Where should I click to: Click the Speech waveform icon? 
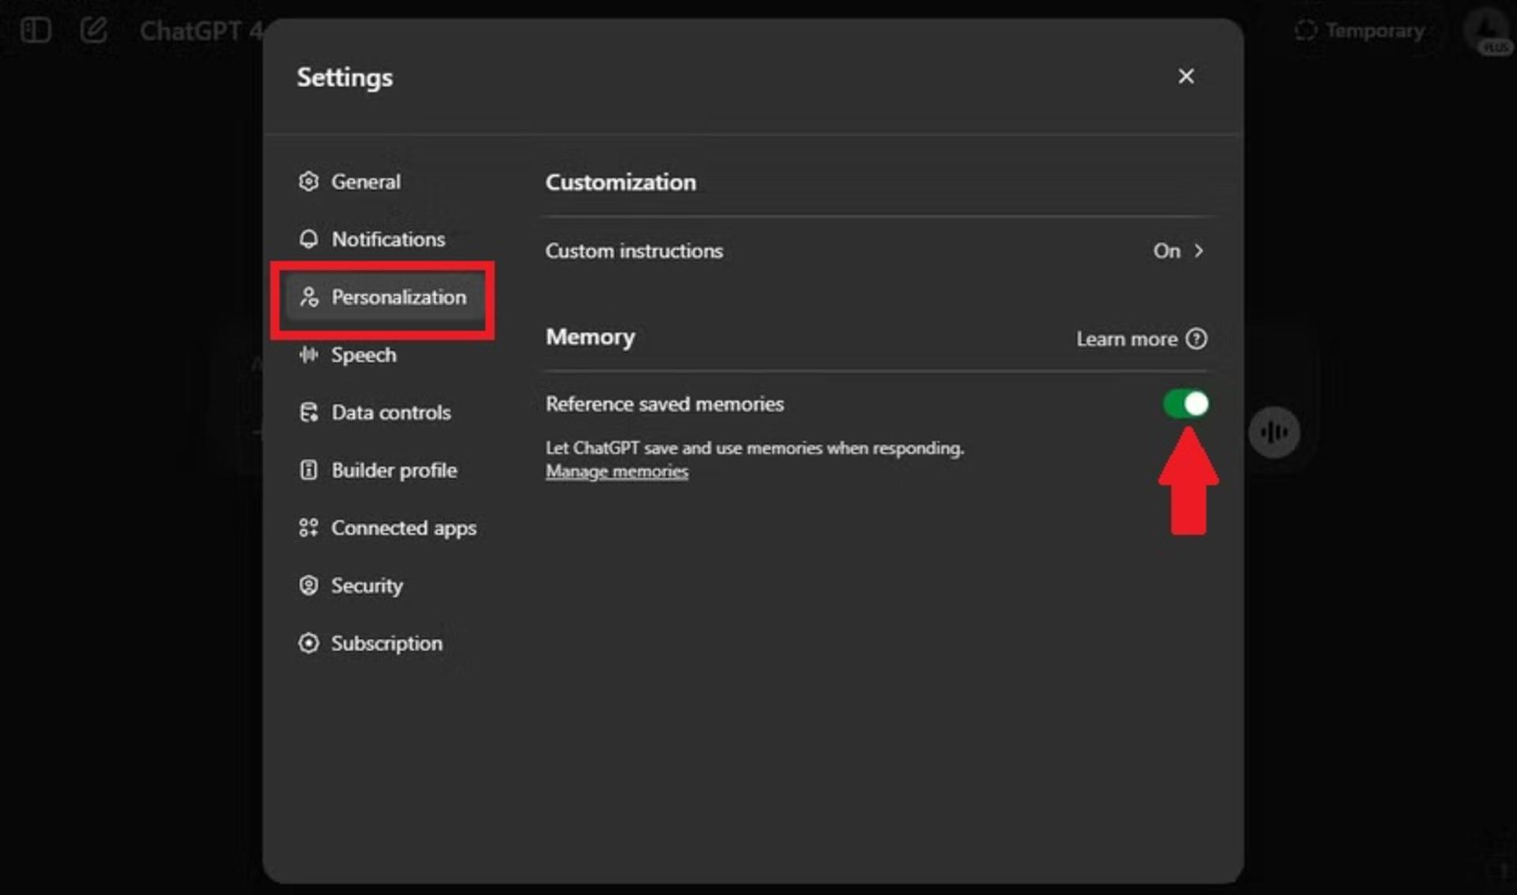[308, 355]
